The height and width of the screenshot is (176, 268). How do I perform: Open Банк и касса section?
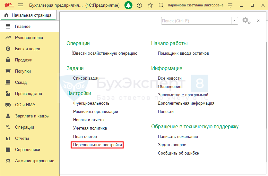click(27, 49)
